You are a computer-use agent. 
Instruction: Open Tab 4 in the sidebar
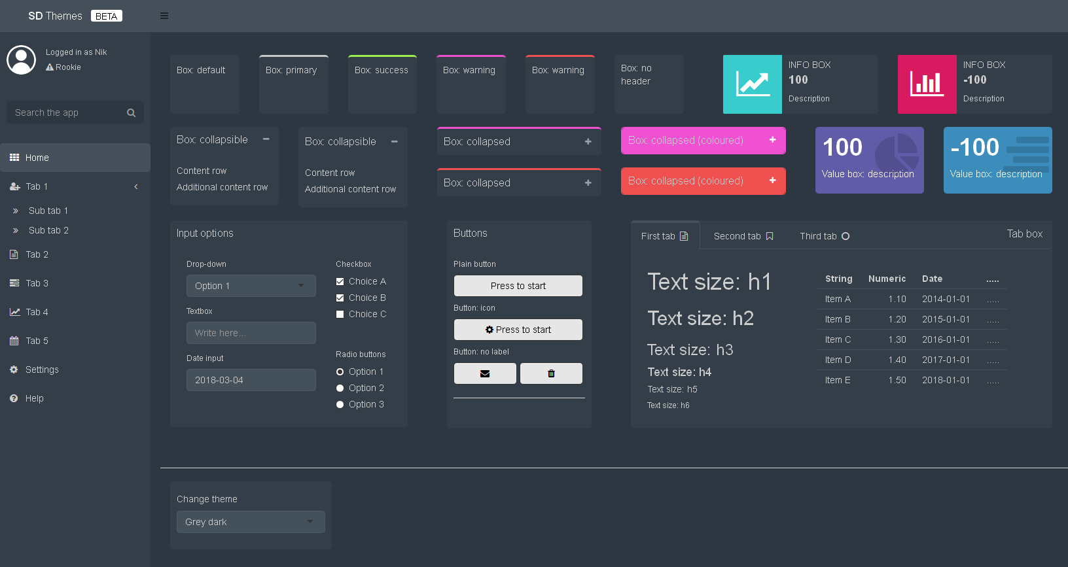37,312
